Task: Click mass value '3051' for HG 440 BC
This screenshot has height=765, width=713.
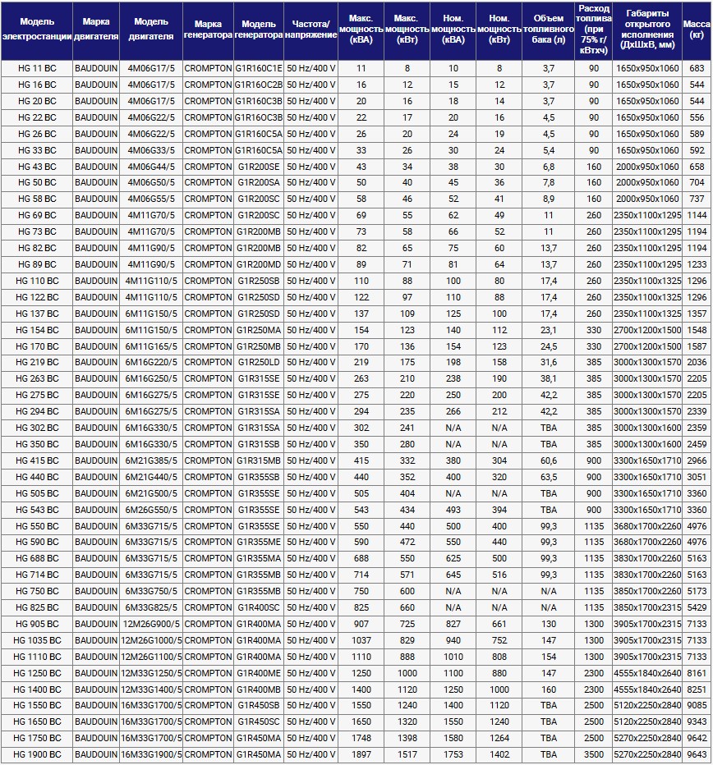Action: [697, 477]
